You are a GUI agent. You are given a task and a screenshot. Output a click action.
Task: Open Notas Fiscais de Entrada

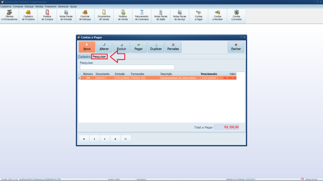click(66, 15)
